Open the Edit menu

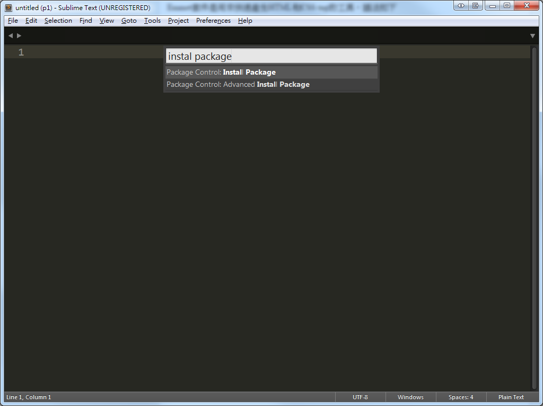(x=31, y=21)
